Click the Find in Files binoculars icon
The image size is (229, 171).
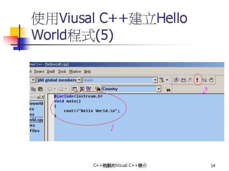(x=98, y=89)
